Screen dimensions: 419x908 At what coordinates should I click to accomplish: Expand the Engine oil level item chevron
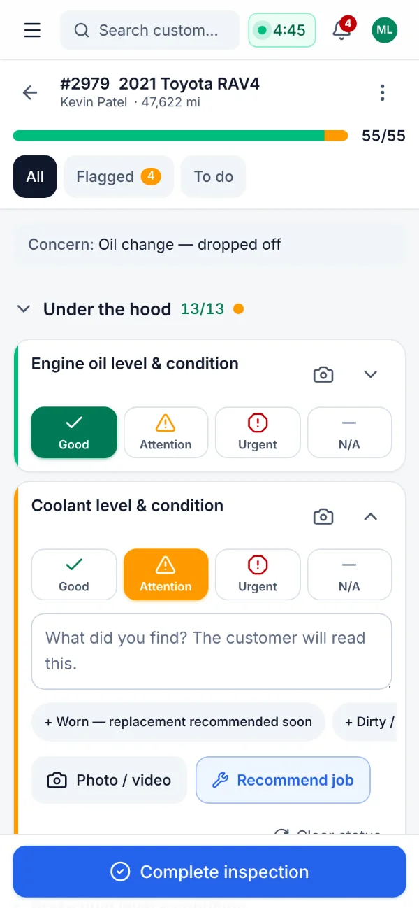(371, 374)
